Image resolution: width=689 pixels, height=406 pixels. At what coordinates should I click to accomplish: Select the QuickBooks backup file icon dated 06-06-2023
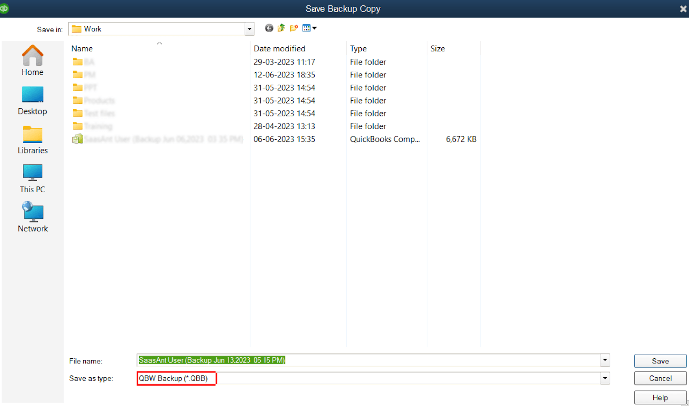point(78,139)
